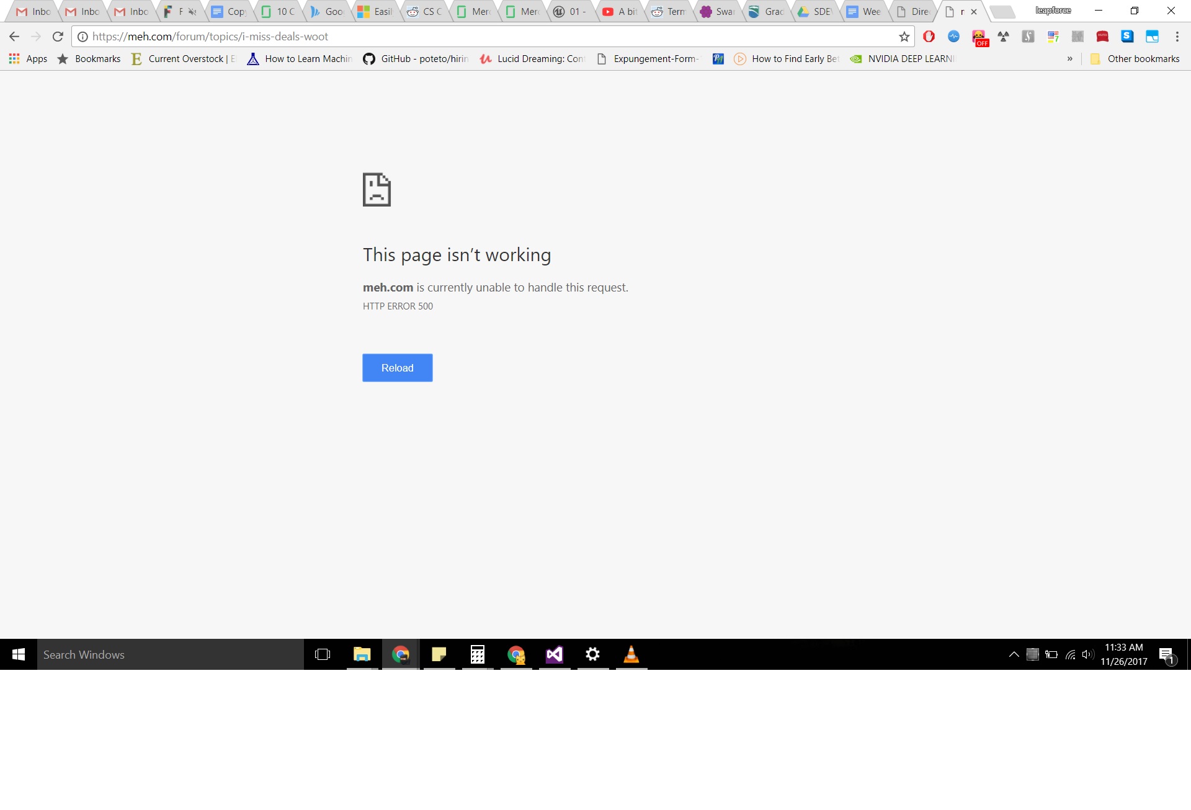Open the GitHub poteto/hiring bookmark
1191x810 pixels.
[x=416, y=59]
